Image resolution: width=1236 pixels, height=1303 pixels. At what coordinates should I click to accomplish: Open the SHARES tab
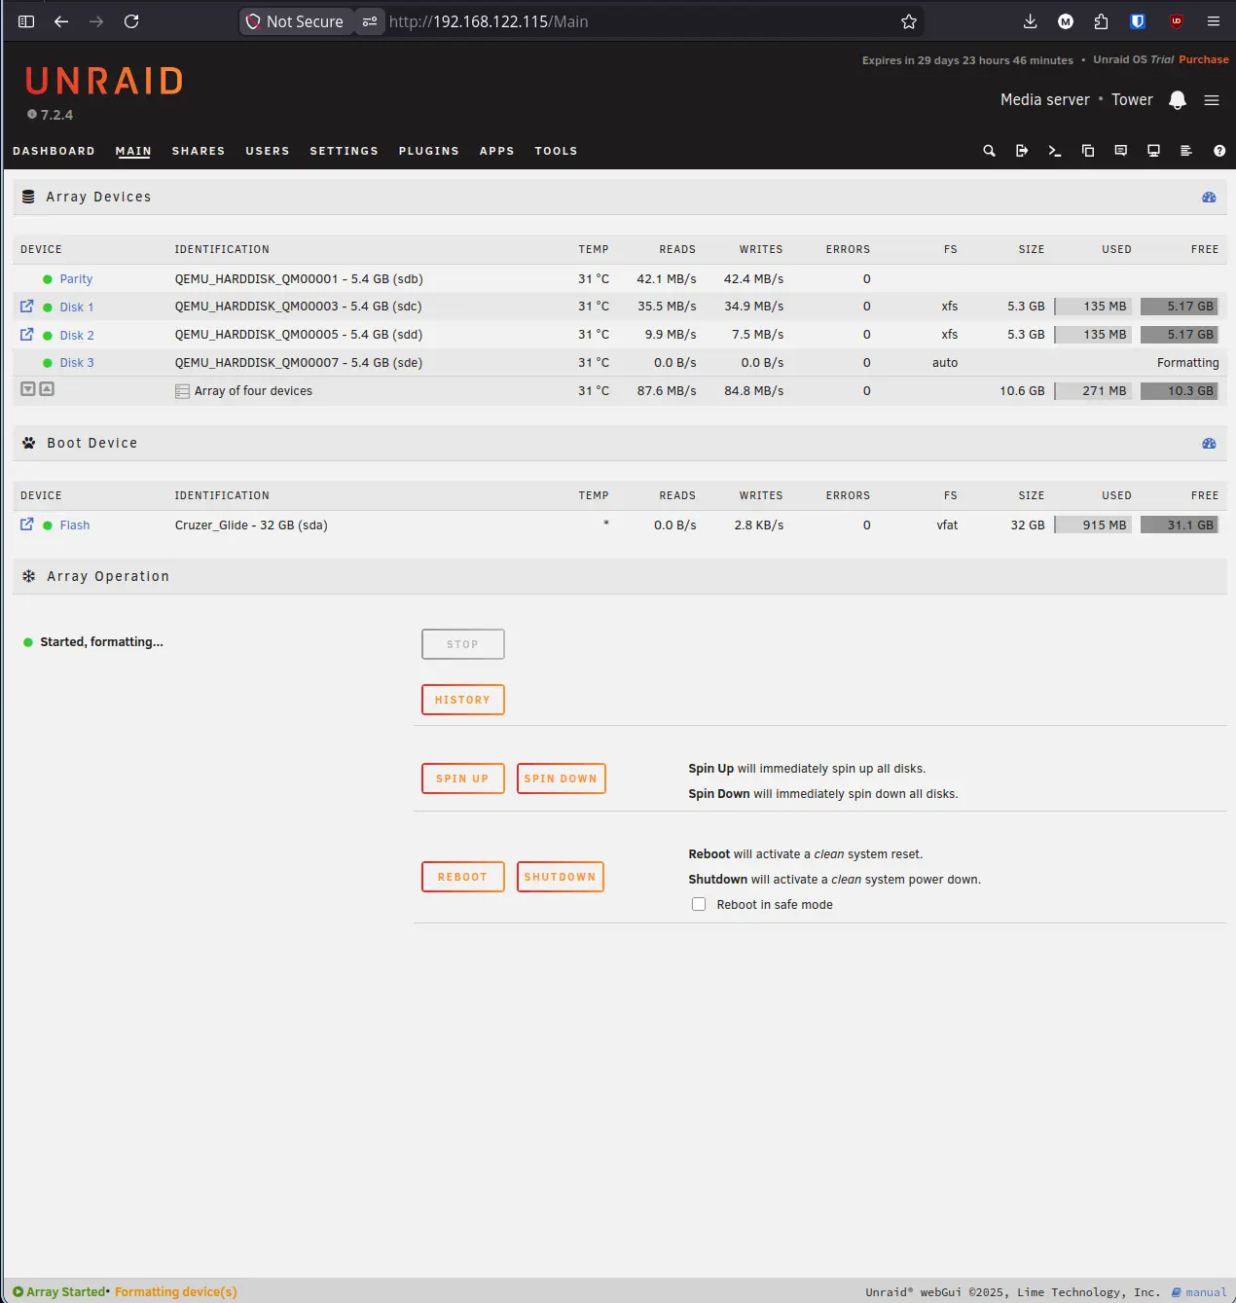tap(199, 151)
